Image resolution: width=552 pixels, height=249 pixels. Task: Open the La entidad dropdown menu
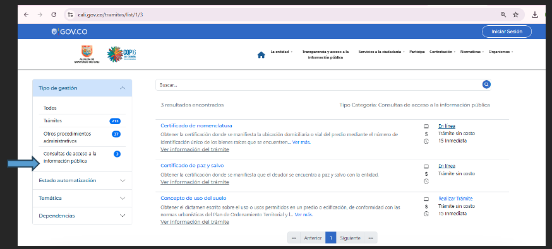click(281, 52)
